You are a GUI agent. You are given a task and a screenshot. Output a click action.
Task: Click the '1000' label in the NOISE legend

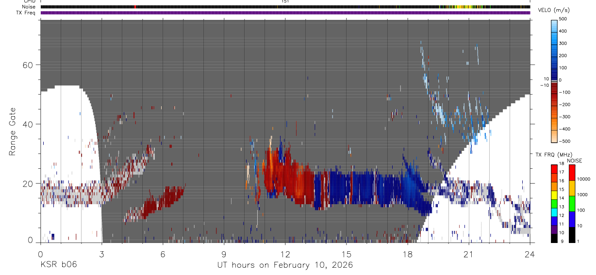[581, 195]
